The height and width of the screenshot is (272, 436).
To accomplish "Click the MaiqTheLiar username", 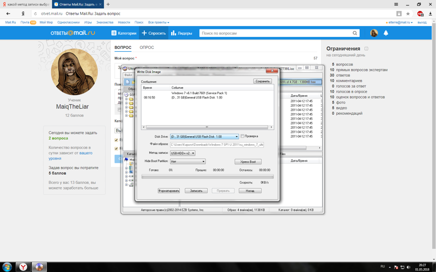I will point(72,107).
